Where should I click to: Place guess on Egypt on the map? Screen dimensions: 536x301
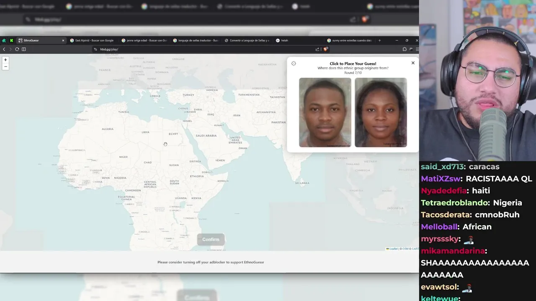tap(173, 134)
